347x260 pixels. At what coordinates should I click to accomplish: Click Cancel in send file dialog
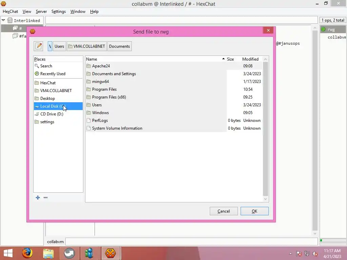pos(224,211)
